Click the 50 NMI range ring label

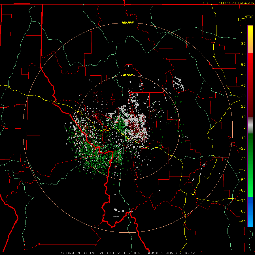pos(127,75)
